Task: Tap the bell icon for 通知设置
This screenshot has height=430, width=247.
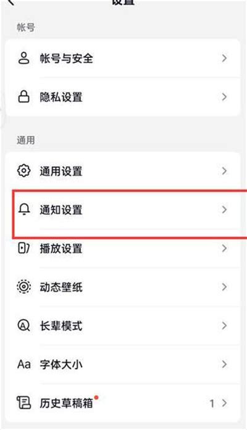Action: click(x=24, y=210)
